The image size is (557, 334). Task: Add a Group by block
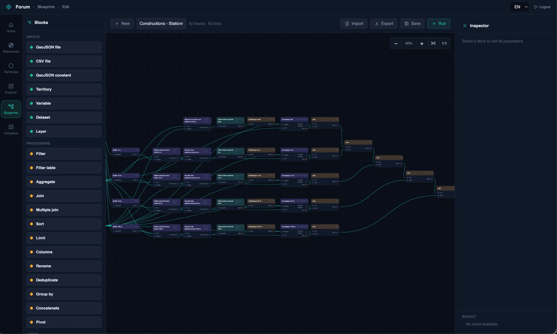click(64, 294)
